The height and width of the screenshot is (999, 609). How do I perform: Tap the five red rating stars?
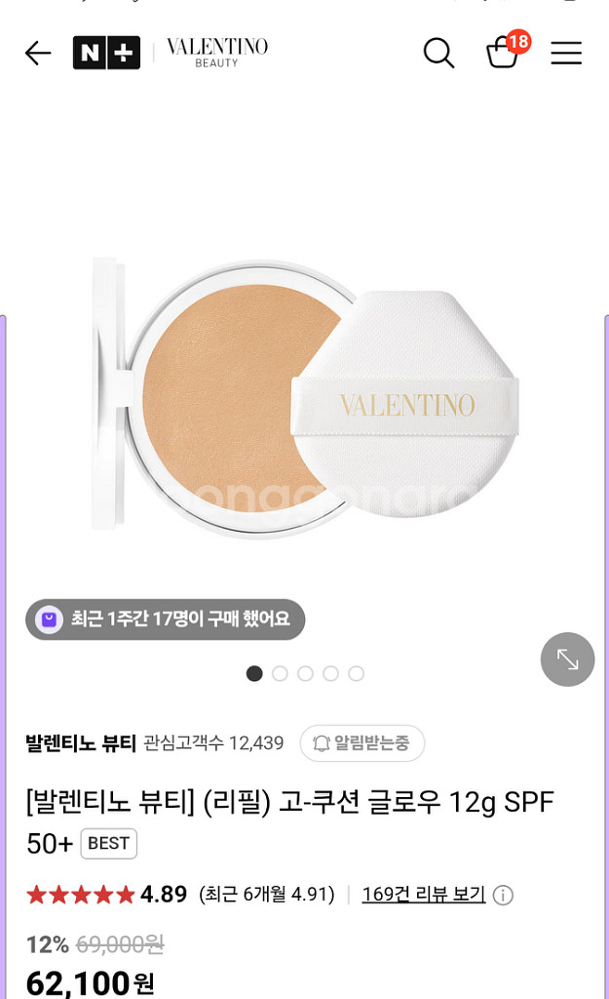tap(80, 895)
